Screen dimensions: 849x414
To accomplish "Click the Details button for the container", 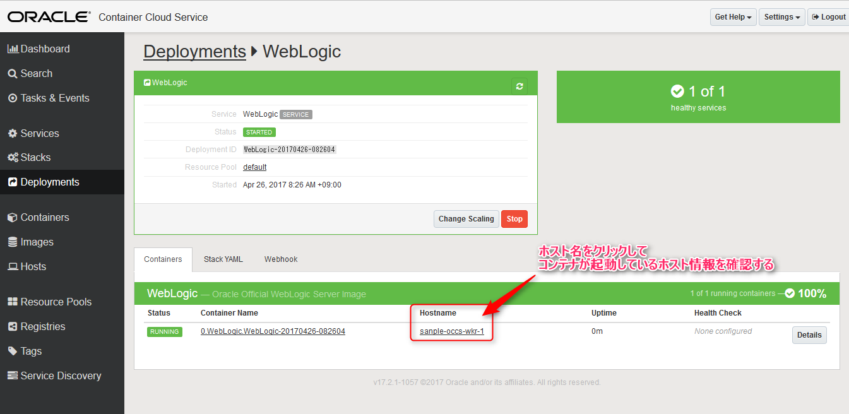I will pyautogui.click(x=809, y=335).
